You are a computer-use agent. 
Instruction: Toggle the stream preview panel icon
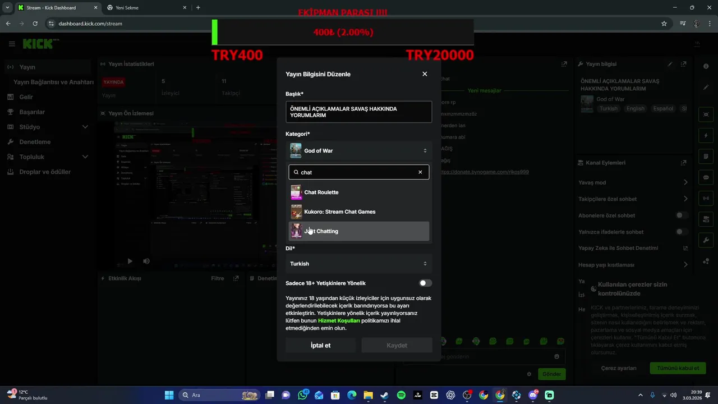tap(706, 114)
